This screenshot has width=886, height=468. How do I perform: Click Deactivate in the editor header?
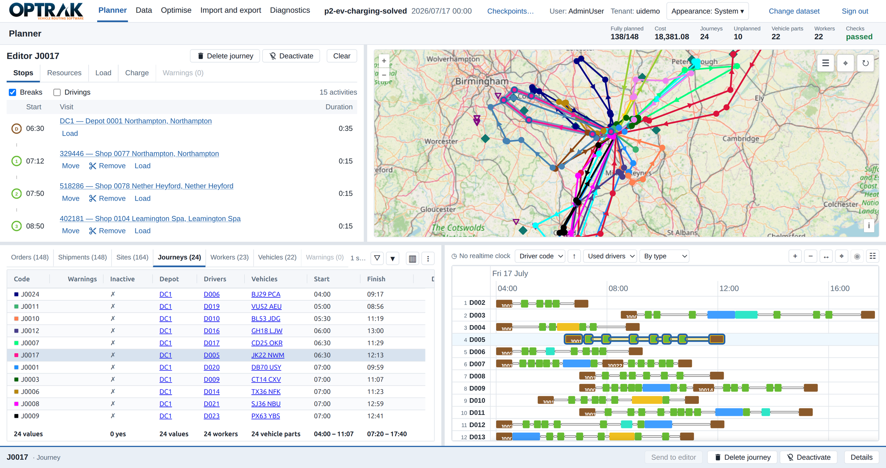291,56
